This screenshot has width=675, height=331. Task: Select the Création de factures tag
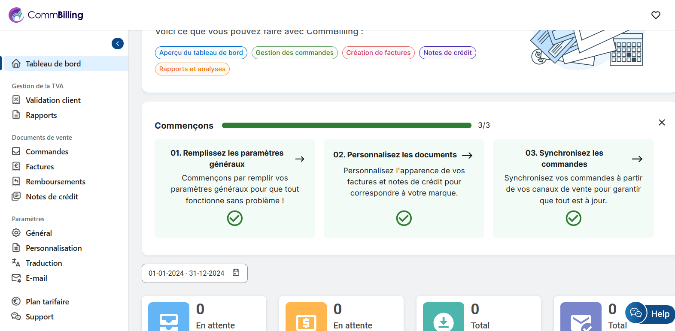tap(378, 53)
